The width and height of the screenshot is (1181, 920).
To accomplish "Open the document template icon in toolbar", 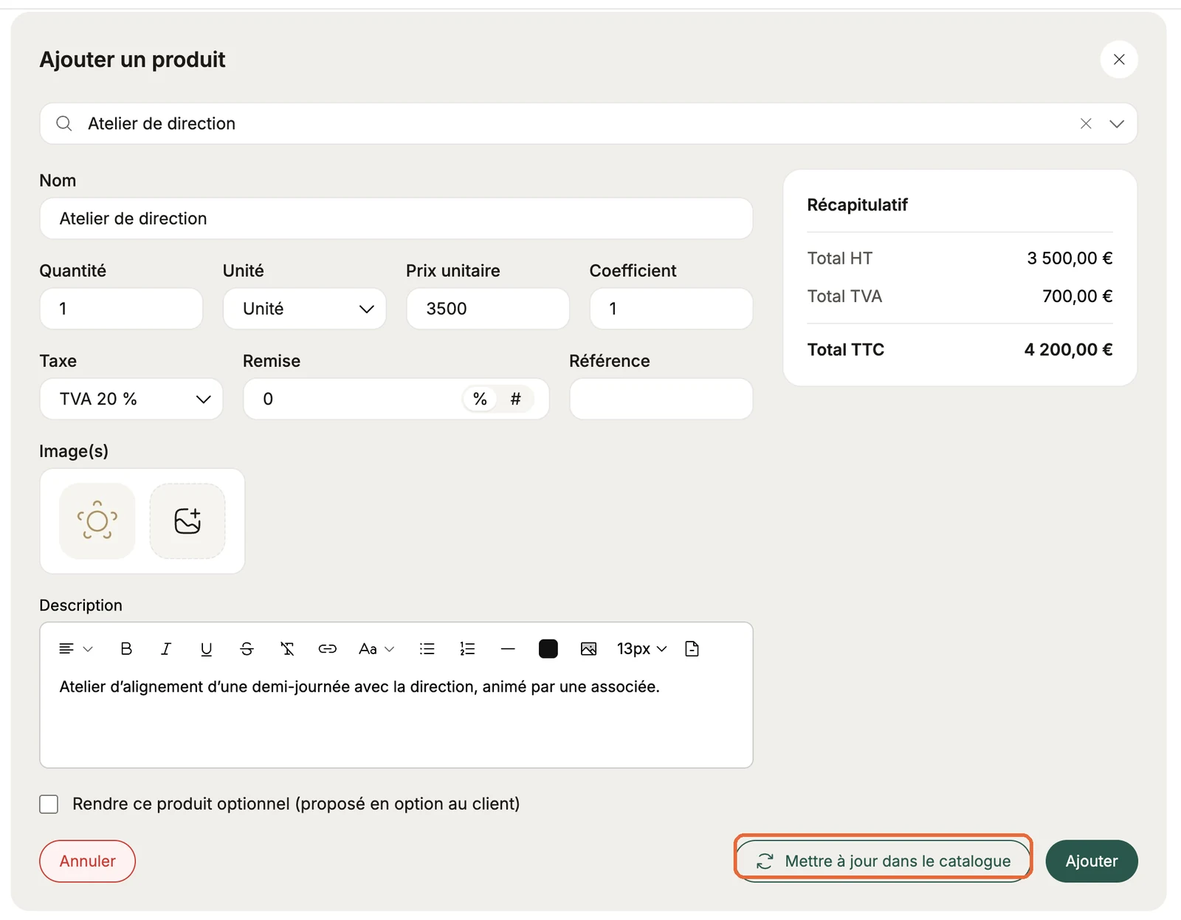I will [692, 649].
